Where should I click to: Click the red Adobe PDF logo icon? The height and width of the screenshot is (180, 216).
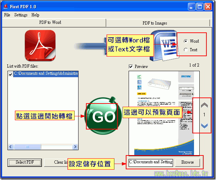(40, 45)
